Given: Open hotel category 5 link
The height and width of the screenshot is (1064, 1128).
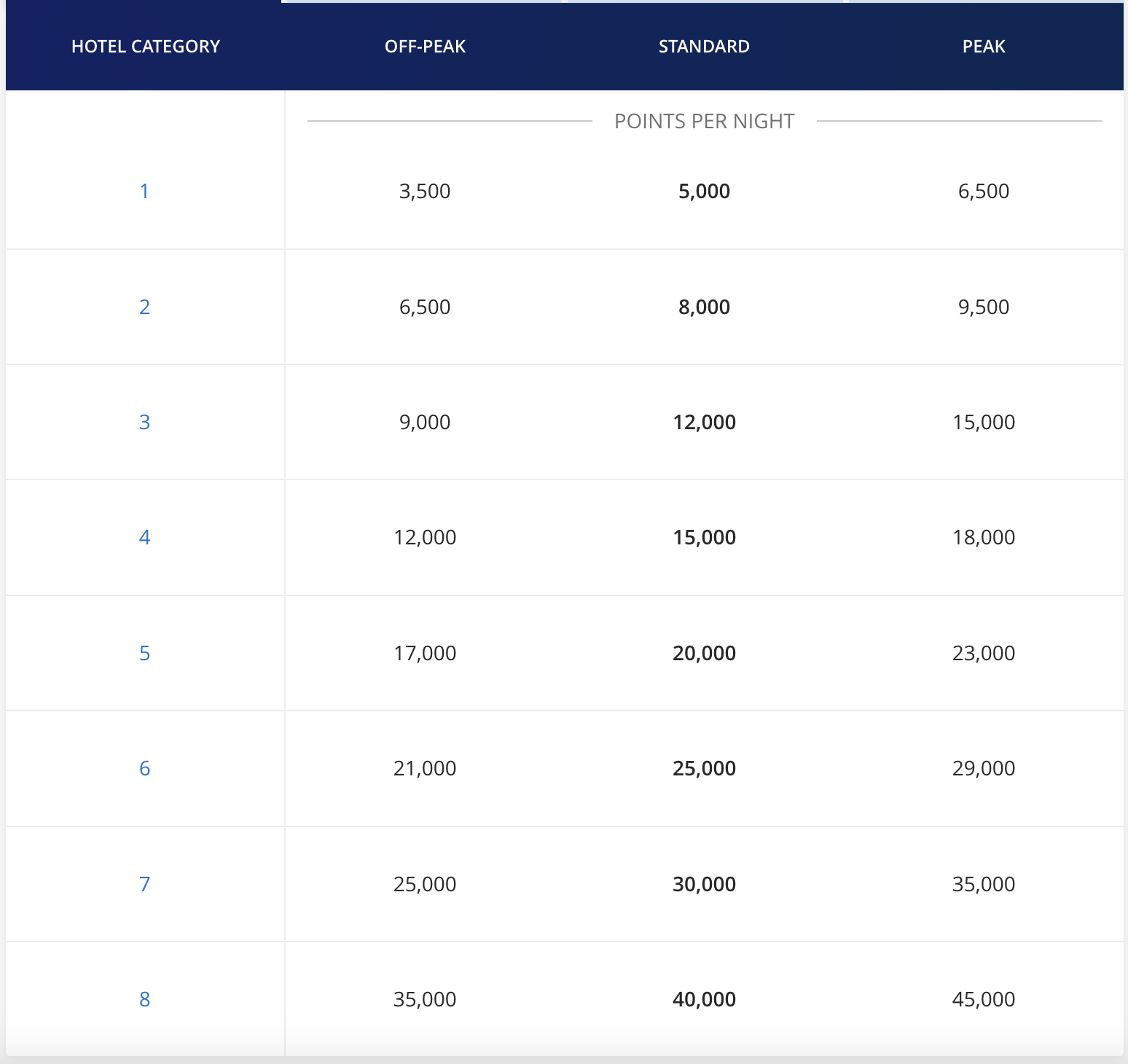Looking at the screenshot, I should click(144, 653).
